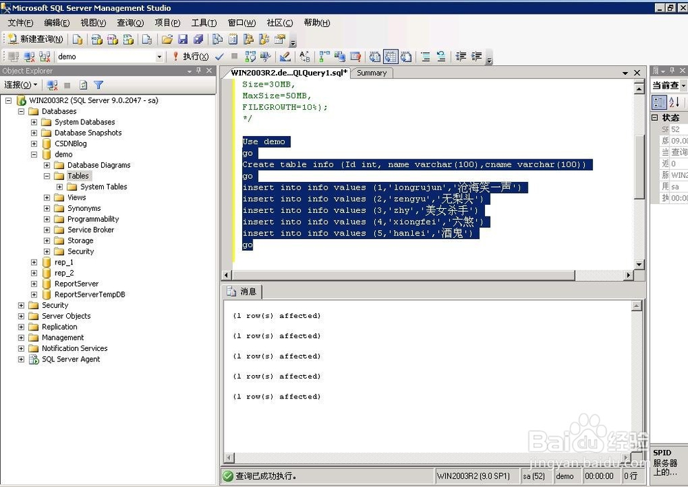
Task: Open the demo database dropdown
Action: pyautogui.click(x=160, y=56)
